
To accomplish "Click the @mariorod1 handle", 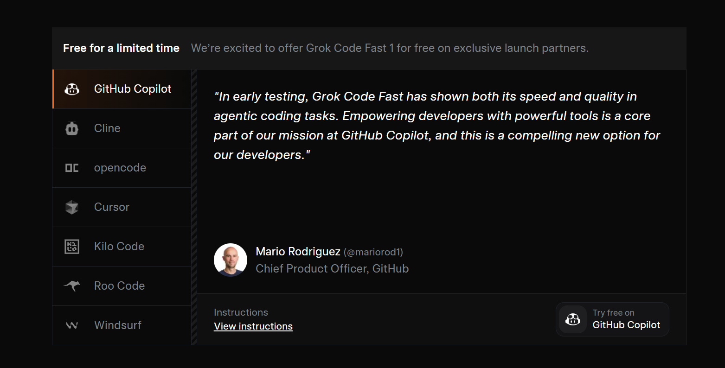I will [373, 252].
